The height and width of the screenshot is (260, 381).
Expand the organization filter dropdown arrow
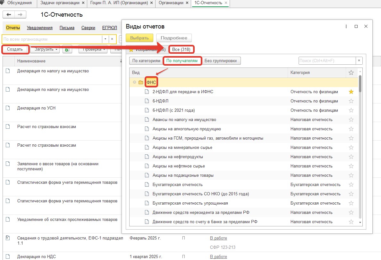[105, 39]
